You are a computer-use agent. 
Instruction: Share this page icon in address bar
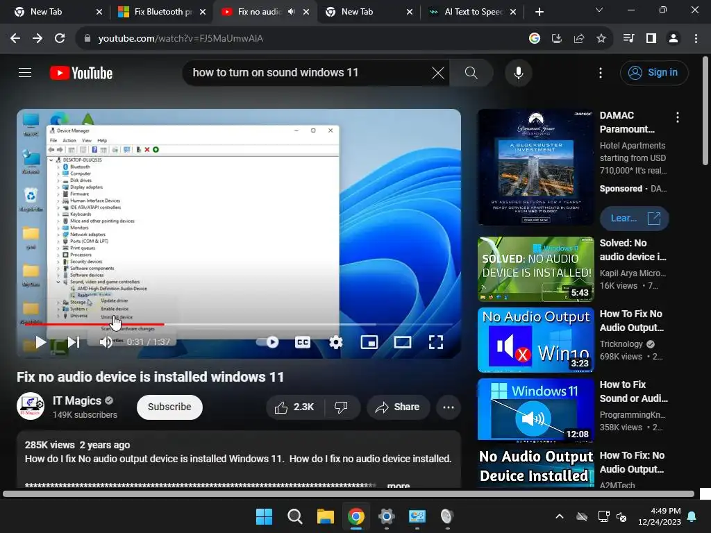[x=578, y=39]
